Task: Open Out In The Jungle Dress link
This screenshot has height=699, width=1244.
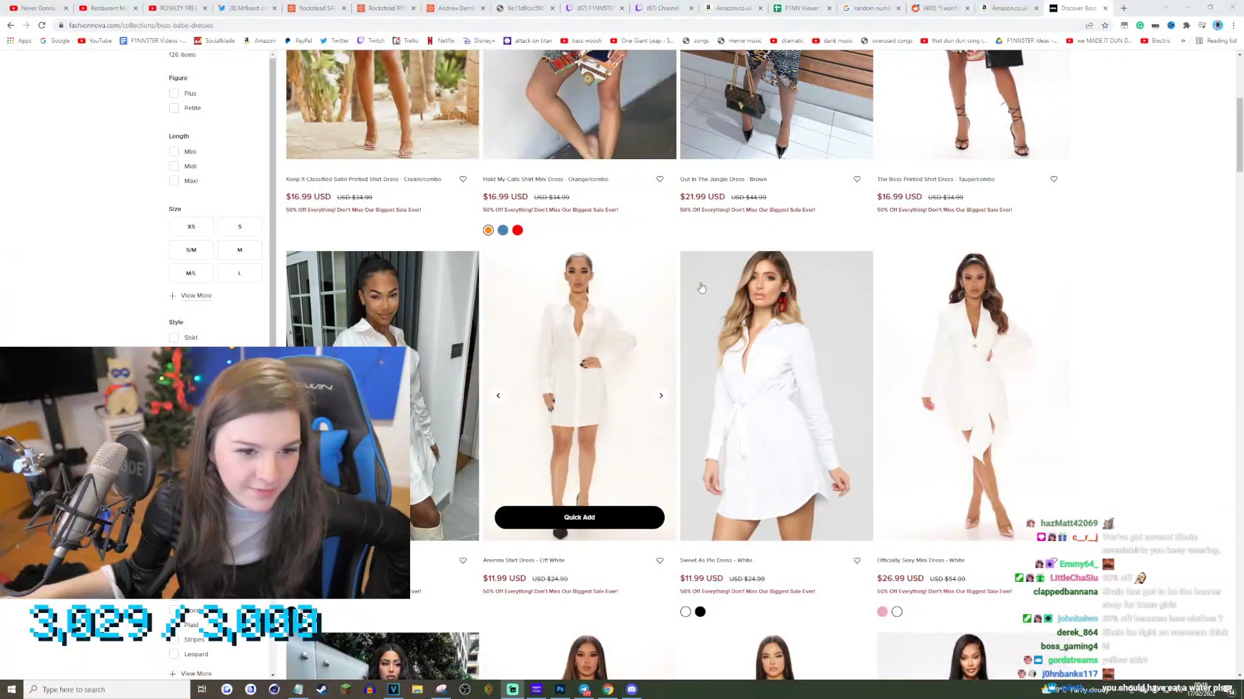Action: pyautogui.click(x=723, y=179)
